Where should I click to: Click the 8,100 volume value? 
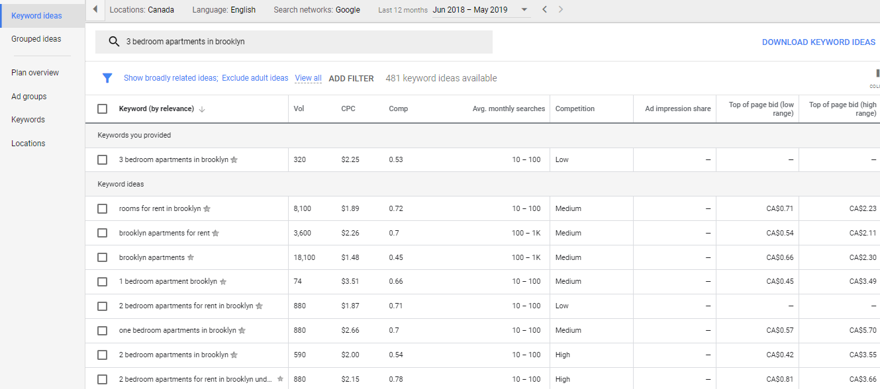point(303,208)
